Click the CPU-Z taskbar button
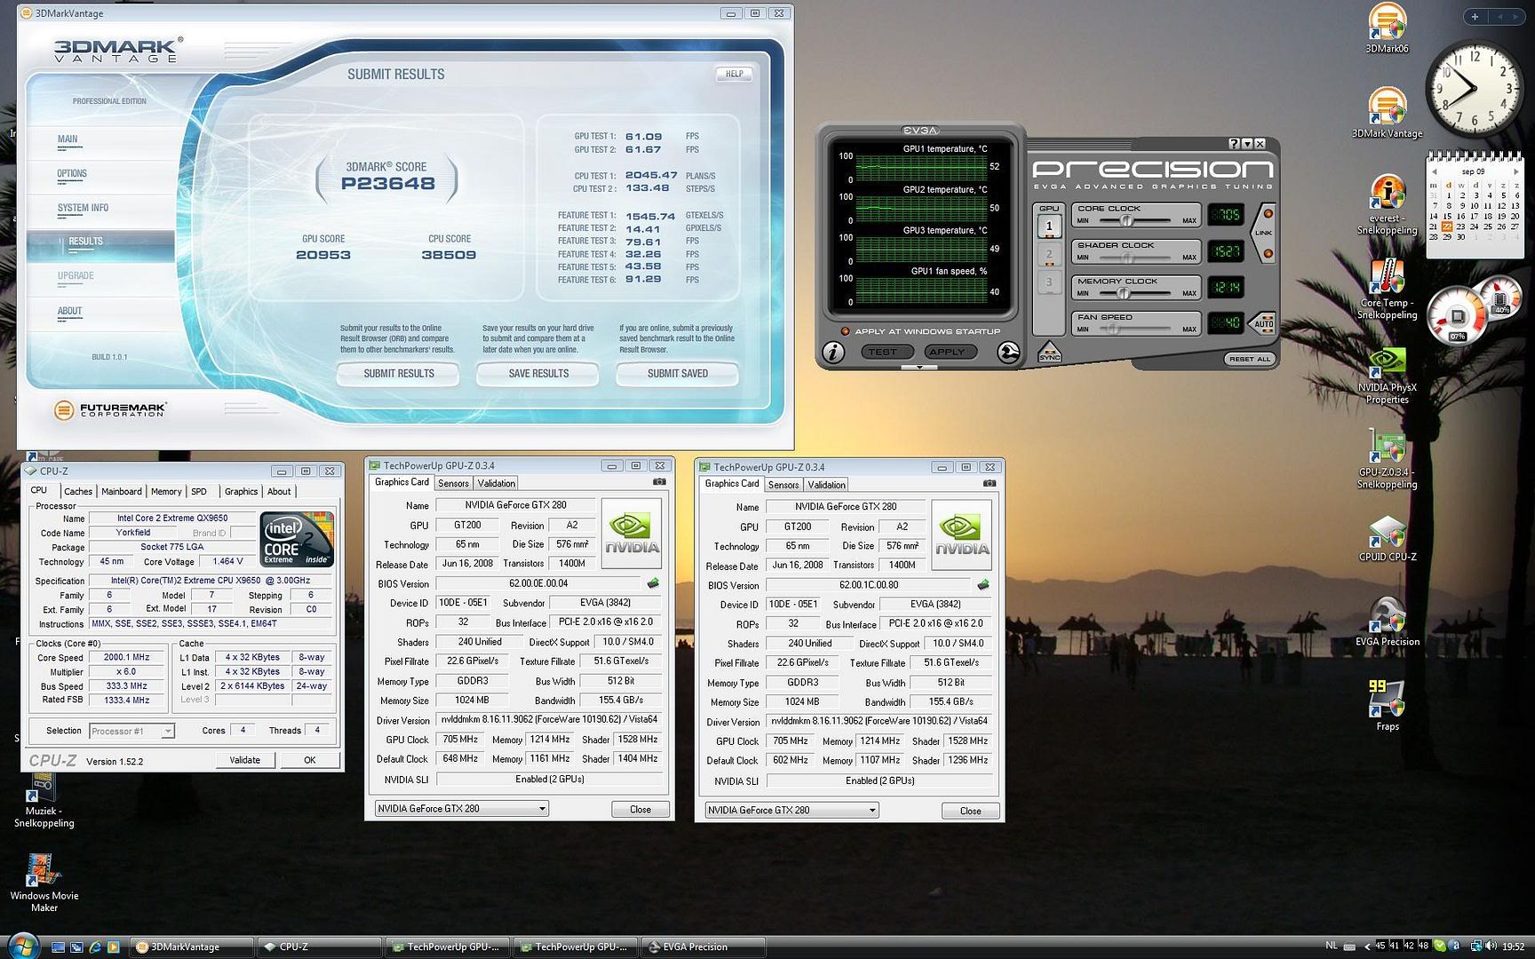The image size is (1535, 959). coord(319,947)
